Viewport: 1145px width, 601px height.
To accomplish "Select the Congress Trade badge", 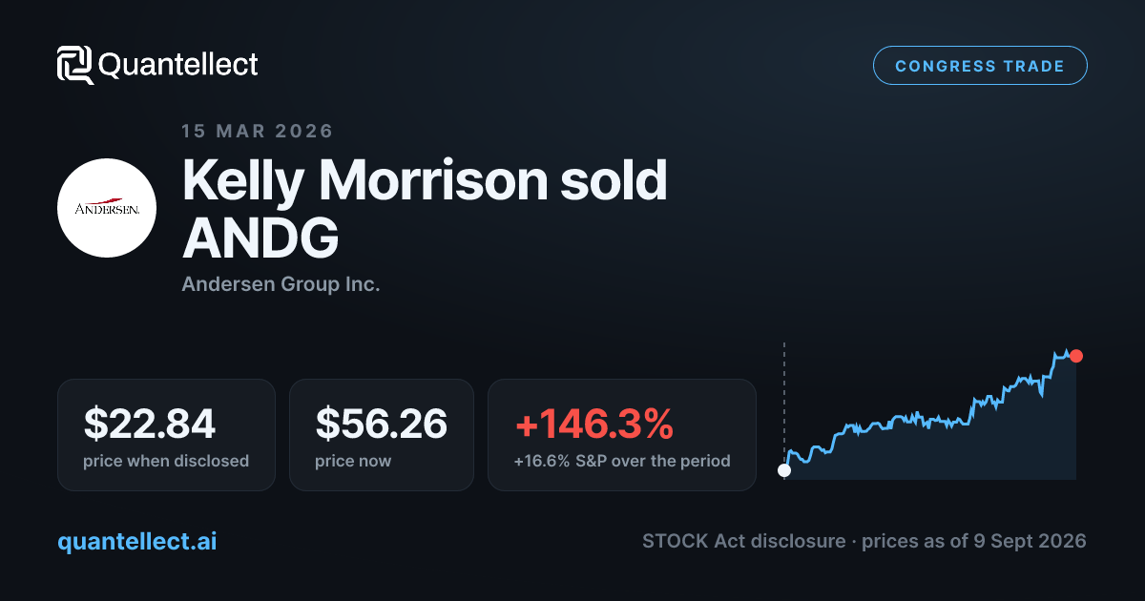I will (980, 66).
